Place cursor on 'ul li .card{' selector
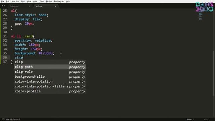This screenshot has width=215, height=121. (23, 36)
